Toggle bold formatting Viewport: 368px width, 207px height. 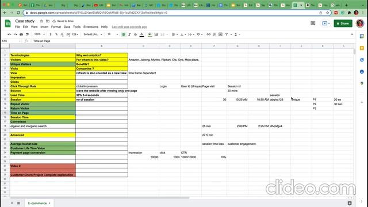(x=124, y=34)
